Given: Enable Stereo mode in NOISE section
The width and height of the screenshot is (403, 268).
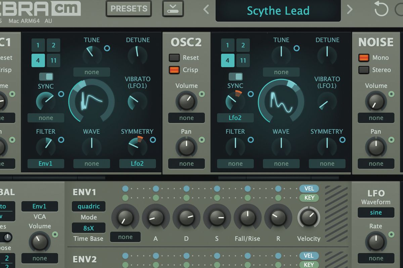Looking at the screenshot, I should [x=364, y=70].
